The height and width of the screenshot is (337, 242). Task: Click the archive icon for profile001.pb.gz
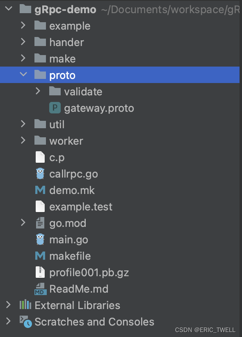(40, 272)
